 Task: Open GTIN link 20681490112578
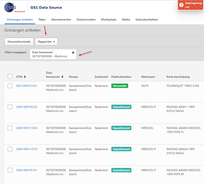(27, 149)
